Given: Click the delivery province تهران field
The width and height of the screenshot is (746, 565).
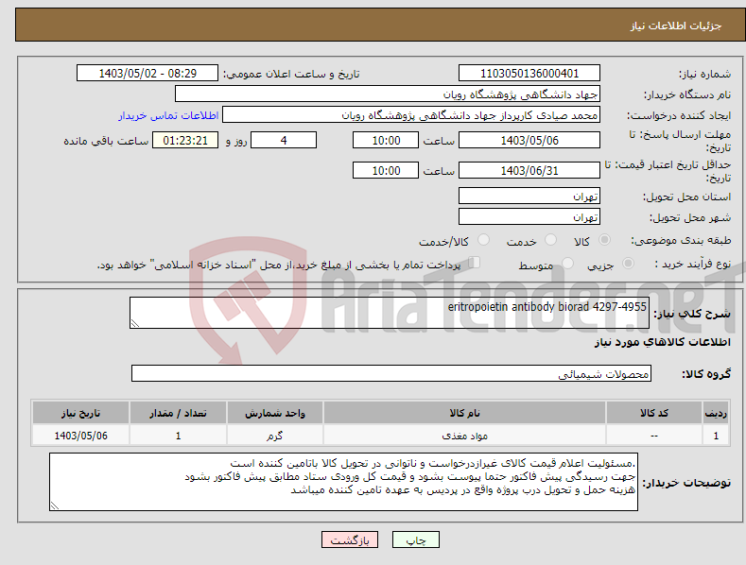Looking at the screenshot, I should (529, 196).
